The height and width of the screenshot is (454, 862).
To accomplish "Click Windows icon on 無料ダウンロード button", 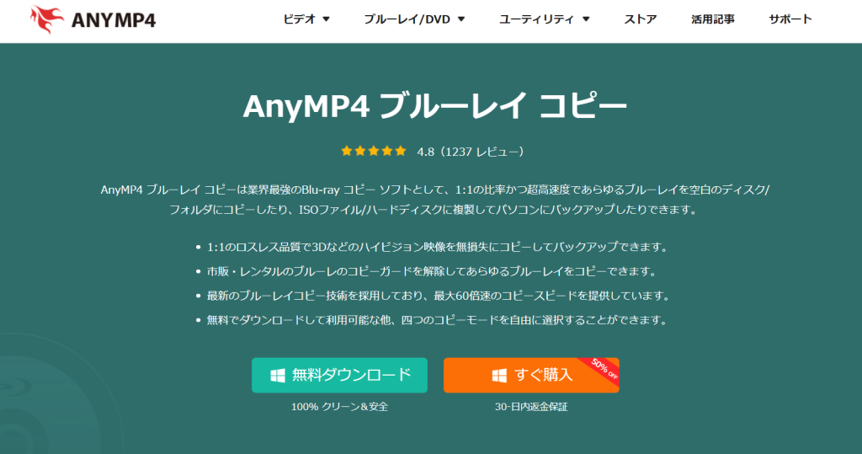I will (278, 376).
